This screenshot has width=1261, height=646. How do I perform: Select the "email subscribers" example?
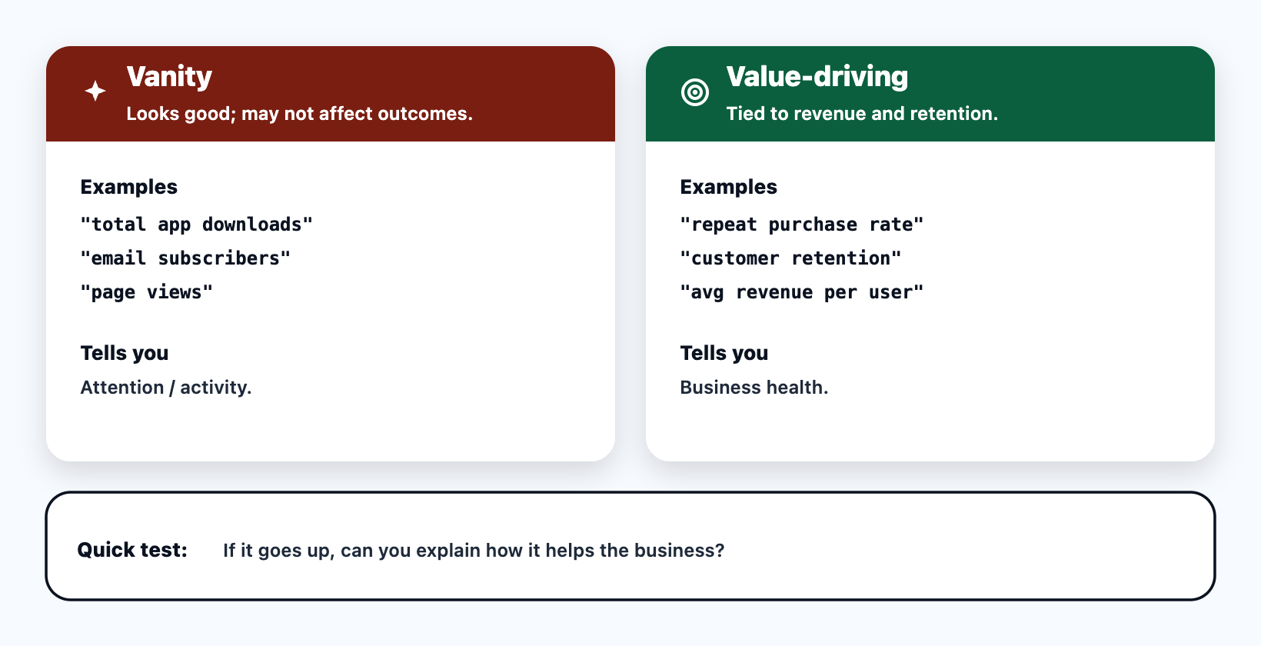pos(185,258)
